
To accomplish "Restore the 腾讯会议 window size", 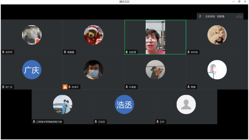I will click(239, 2).
